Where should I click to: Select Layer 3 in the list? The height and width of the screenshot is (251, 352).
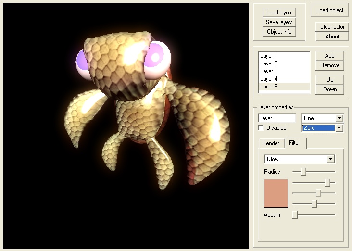(x=269, y=71)
